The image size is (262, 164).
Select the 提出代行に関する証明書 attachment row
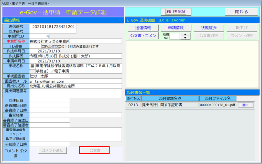(170, 105)
